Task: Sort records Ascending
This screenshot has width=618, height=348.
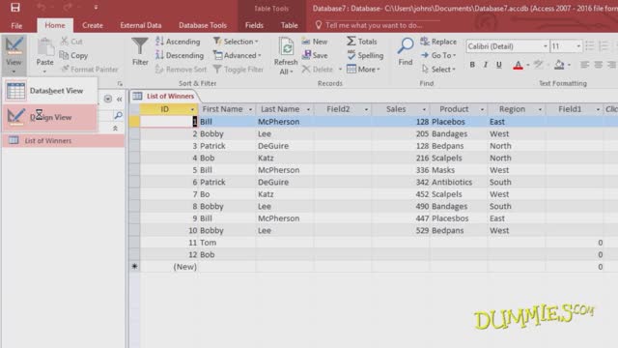Action: coord(178,41)
